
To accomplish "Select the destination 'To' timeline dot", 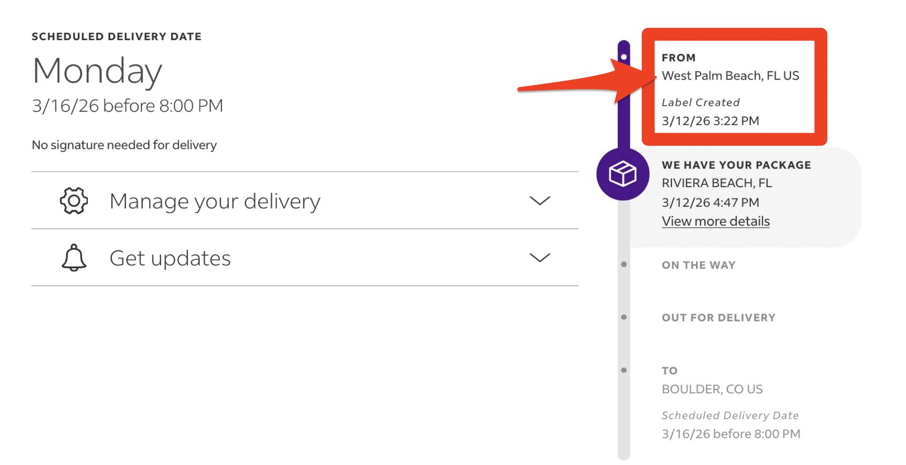I will pyautogui.click(x=624, y=370).
